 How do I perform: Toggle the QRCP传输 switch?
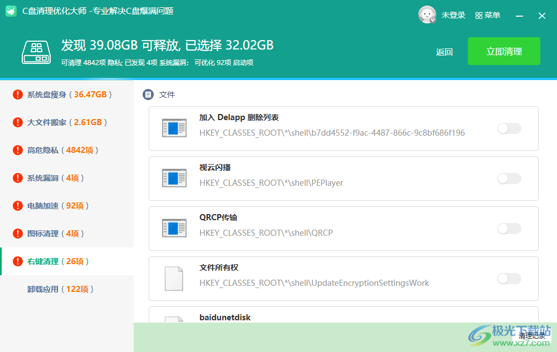point(509,229)
